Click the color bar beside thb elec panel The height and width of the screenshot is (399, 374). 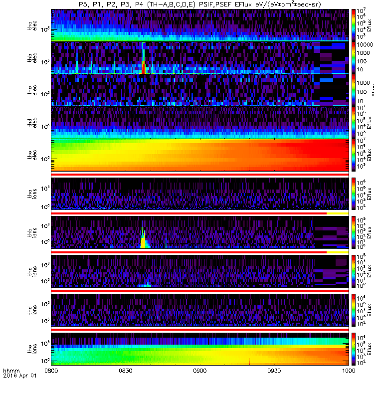click(354, 57)
